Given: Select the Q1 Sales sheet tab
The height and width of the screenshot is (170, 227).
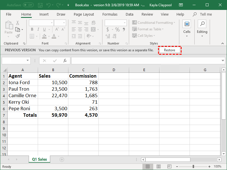Looking at the screenshot, I should tap(39, 160).
